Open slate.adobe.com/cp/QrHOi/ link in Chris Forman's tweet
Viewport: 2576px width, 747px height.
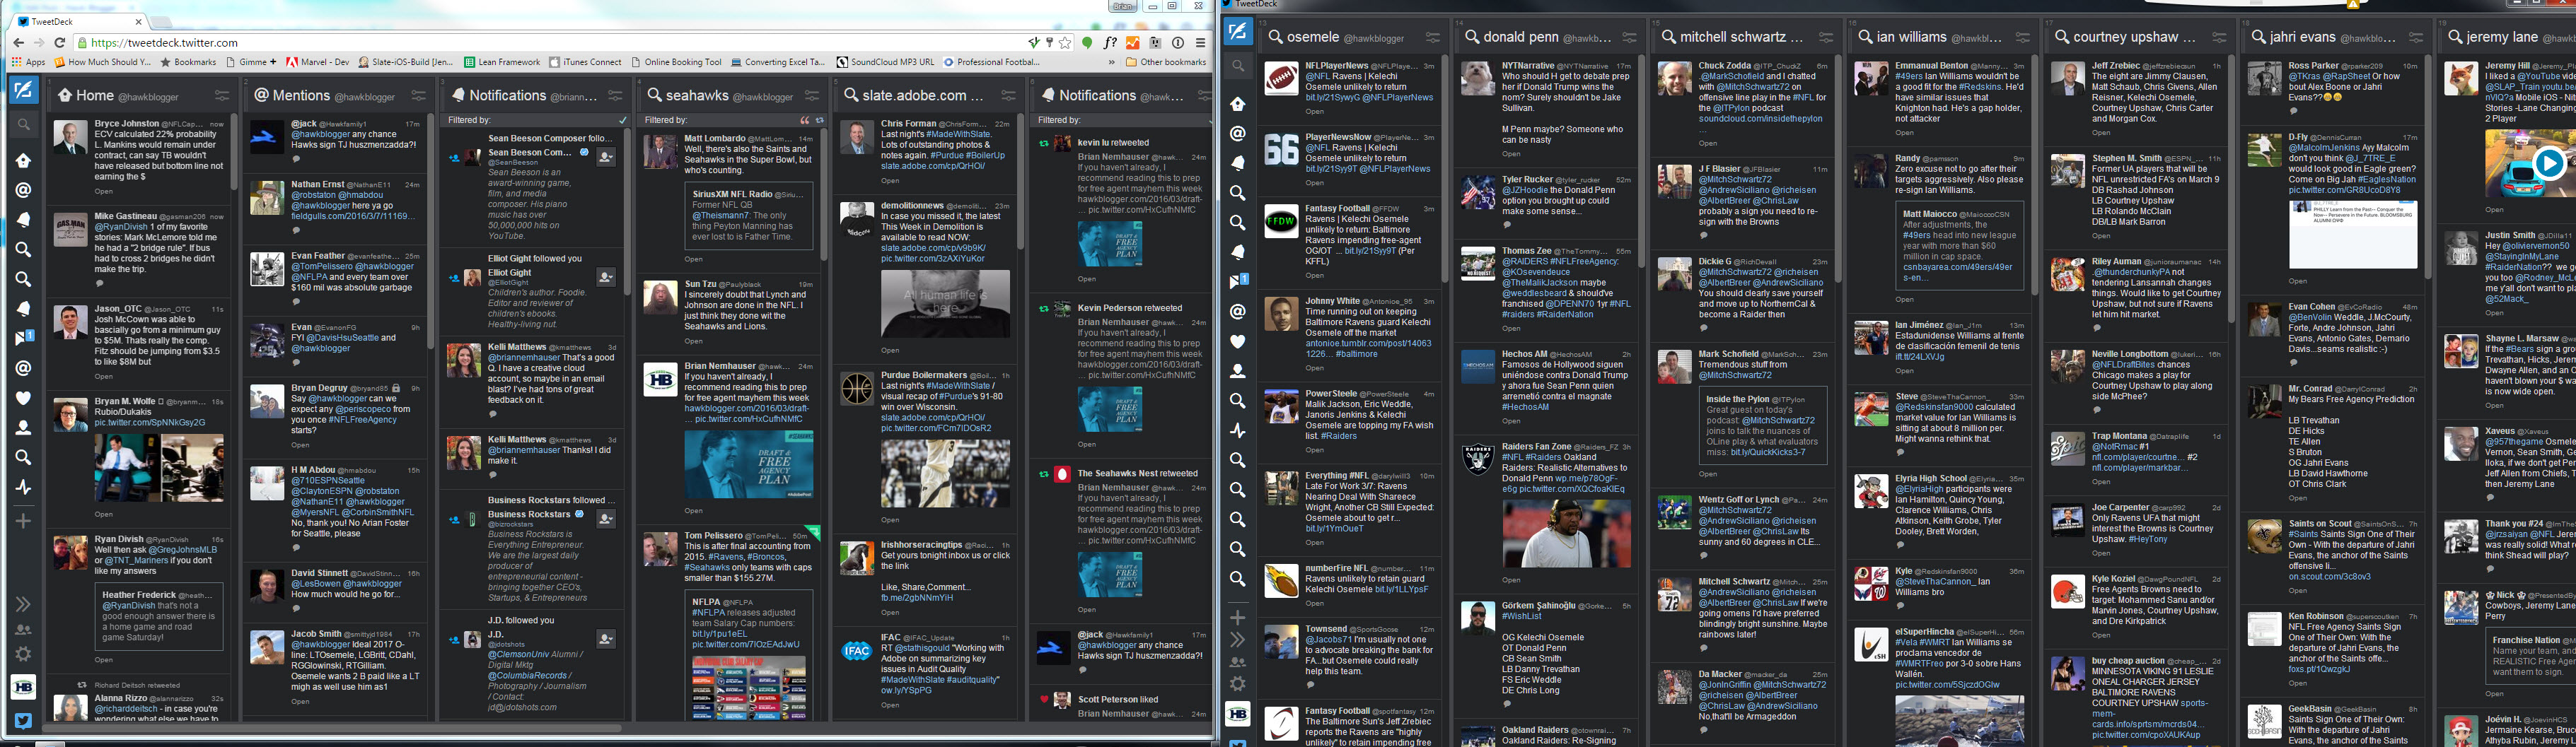point(933,166)
